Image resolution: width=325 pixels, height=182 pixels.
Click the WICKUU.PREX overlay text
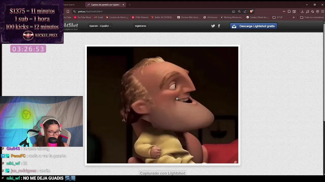click(46, 35)
